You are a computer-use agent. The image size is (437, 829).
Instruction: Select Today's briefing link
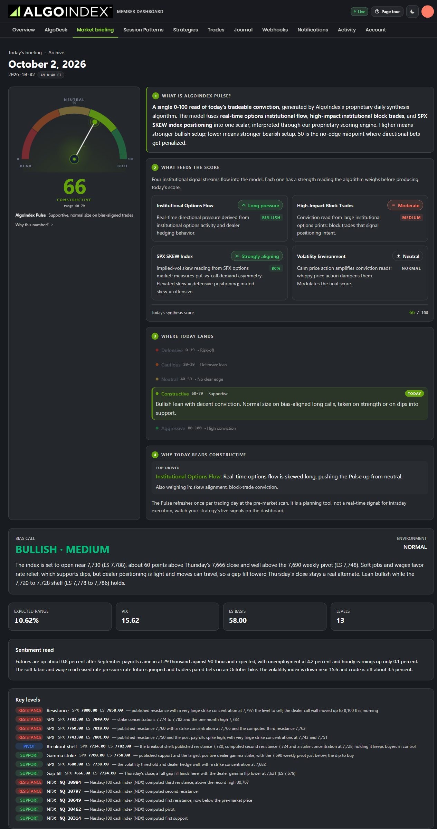click(x=25, y=53)
